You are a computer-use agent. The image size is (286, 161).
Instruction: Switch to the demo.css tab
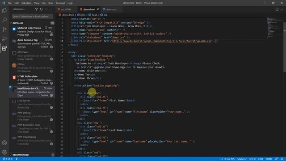click(x=111, y=9)
